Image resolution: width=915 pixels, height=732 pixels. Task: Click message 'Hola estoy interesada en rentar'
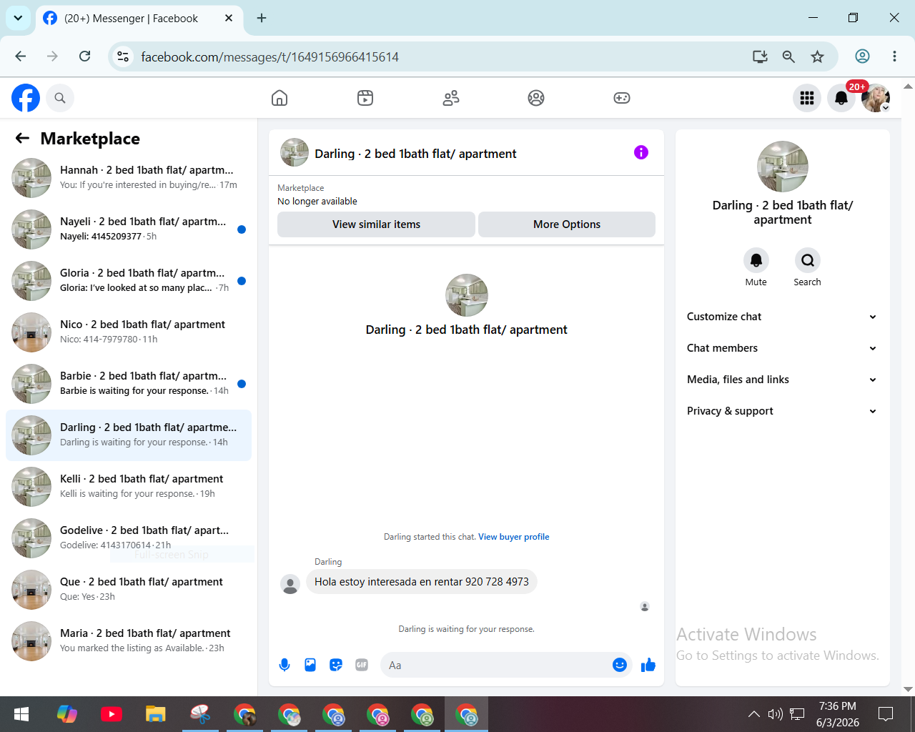(422, 582)
